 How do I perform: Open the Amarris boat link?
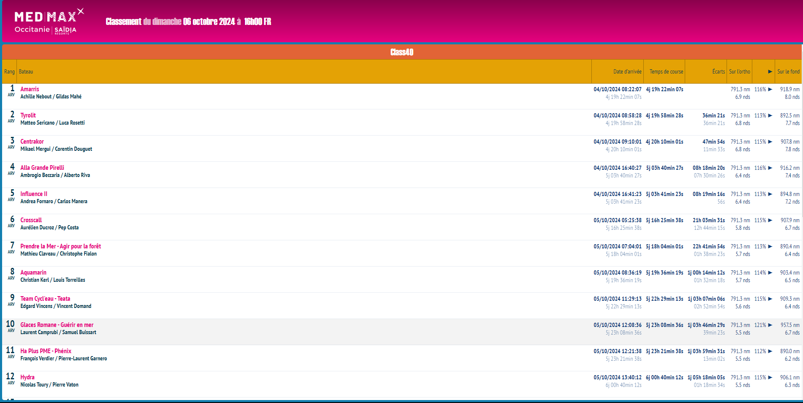click(30, 89)
